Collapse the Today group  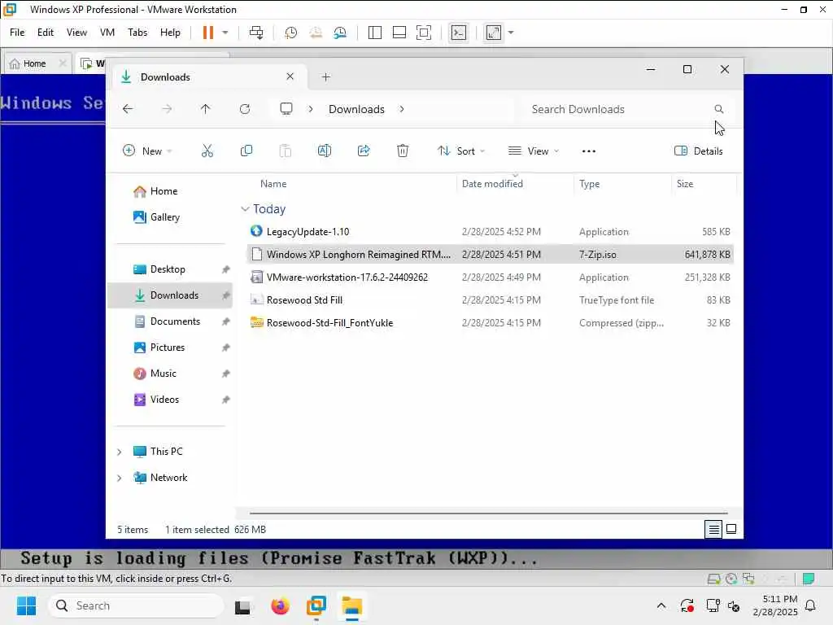coord(245,209)
